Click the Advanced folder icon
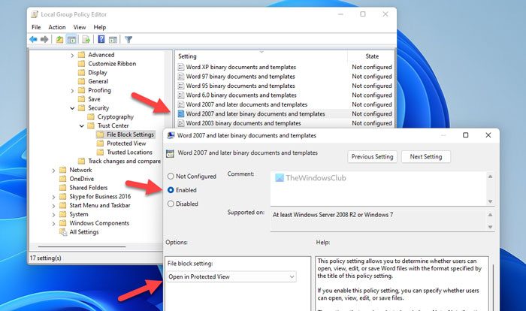This screenshot has height=311, width=526. [81, 55]
